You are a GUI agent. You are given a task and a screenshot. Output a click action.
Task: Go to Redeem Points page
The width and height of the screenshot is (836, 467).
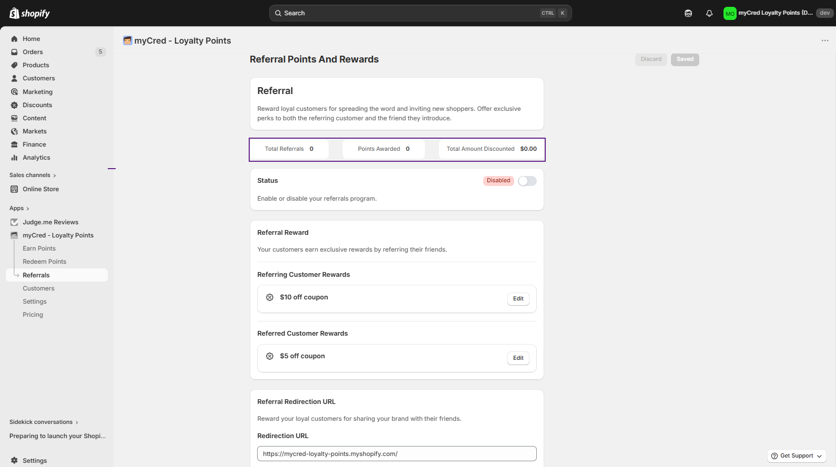point(44,262)
